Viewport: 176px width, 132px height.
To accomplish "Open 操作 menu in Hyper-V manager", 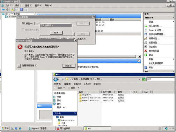I will pyautogui.click(x=19, y=6).
